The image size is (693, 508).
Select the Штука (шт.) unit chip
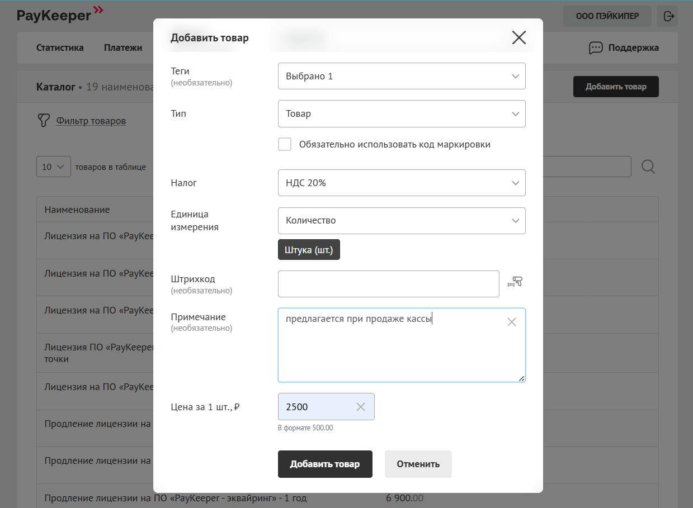coord(309,250)
